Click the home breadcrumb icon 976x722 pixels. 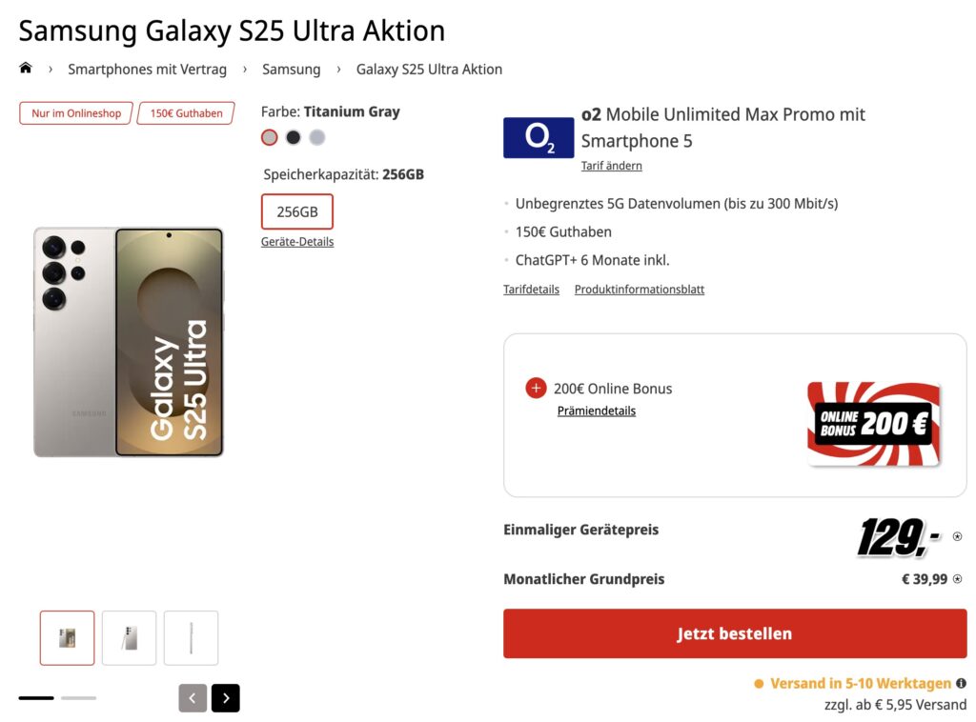[26, 69]
